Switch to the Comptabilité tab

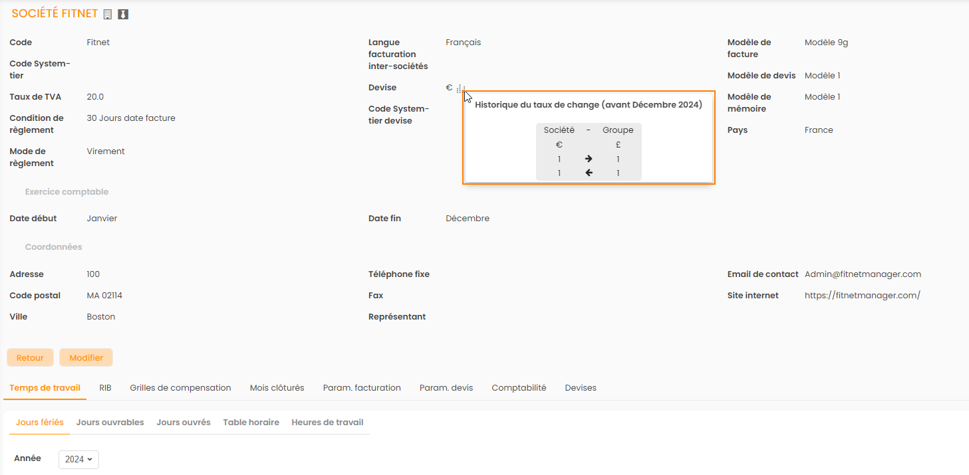[519, 388]
